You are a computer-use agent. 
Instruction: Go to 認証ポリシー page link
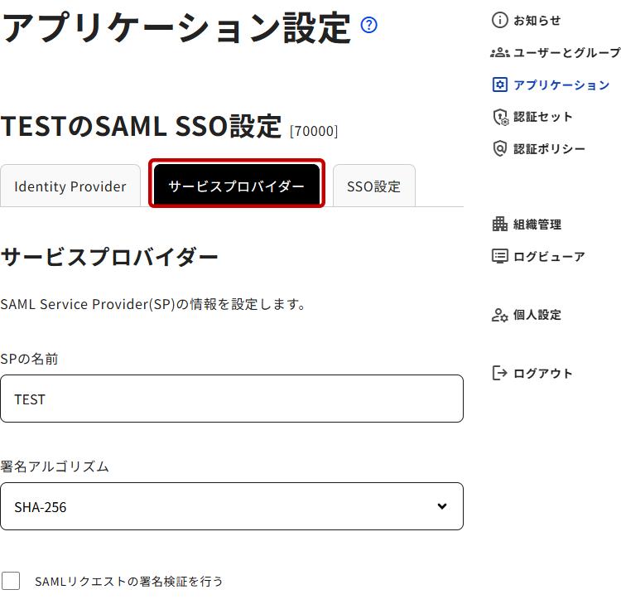coord(549,149)
